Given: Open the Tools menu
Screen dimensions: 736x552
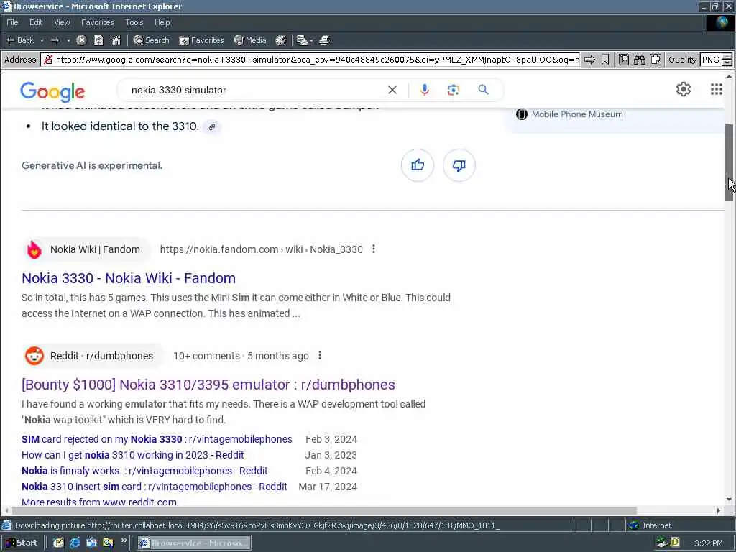Looking at the screenshot, I should click(x=134, y=22).
